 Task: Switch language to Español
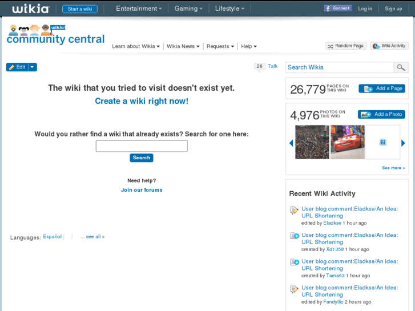52,237
